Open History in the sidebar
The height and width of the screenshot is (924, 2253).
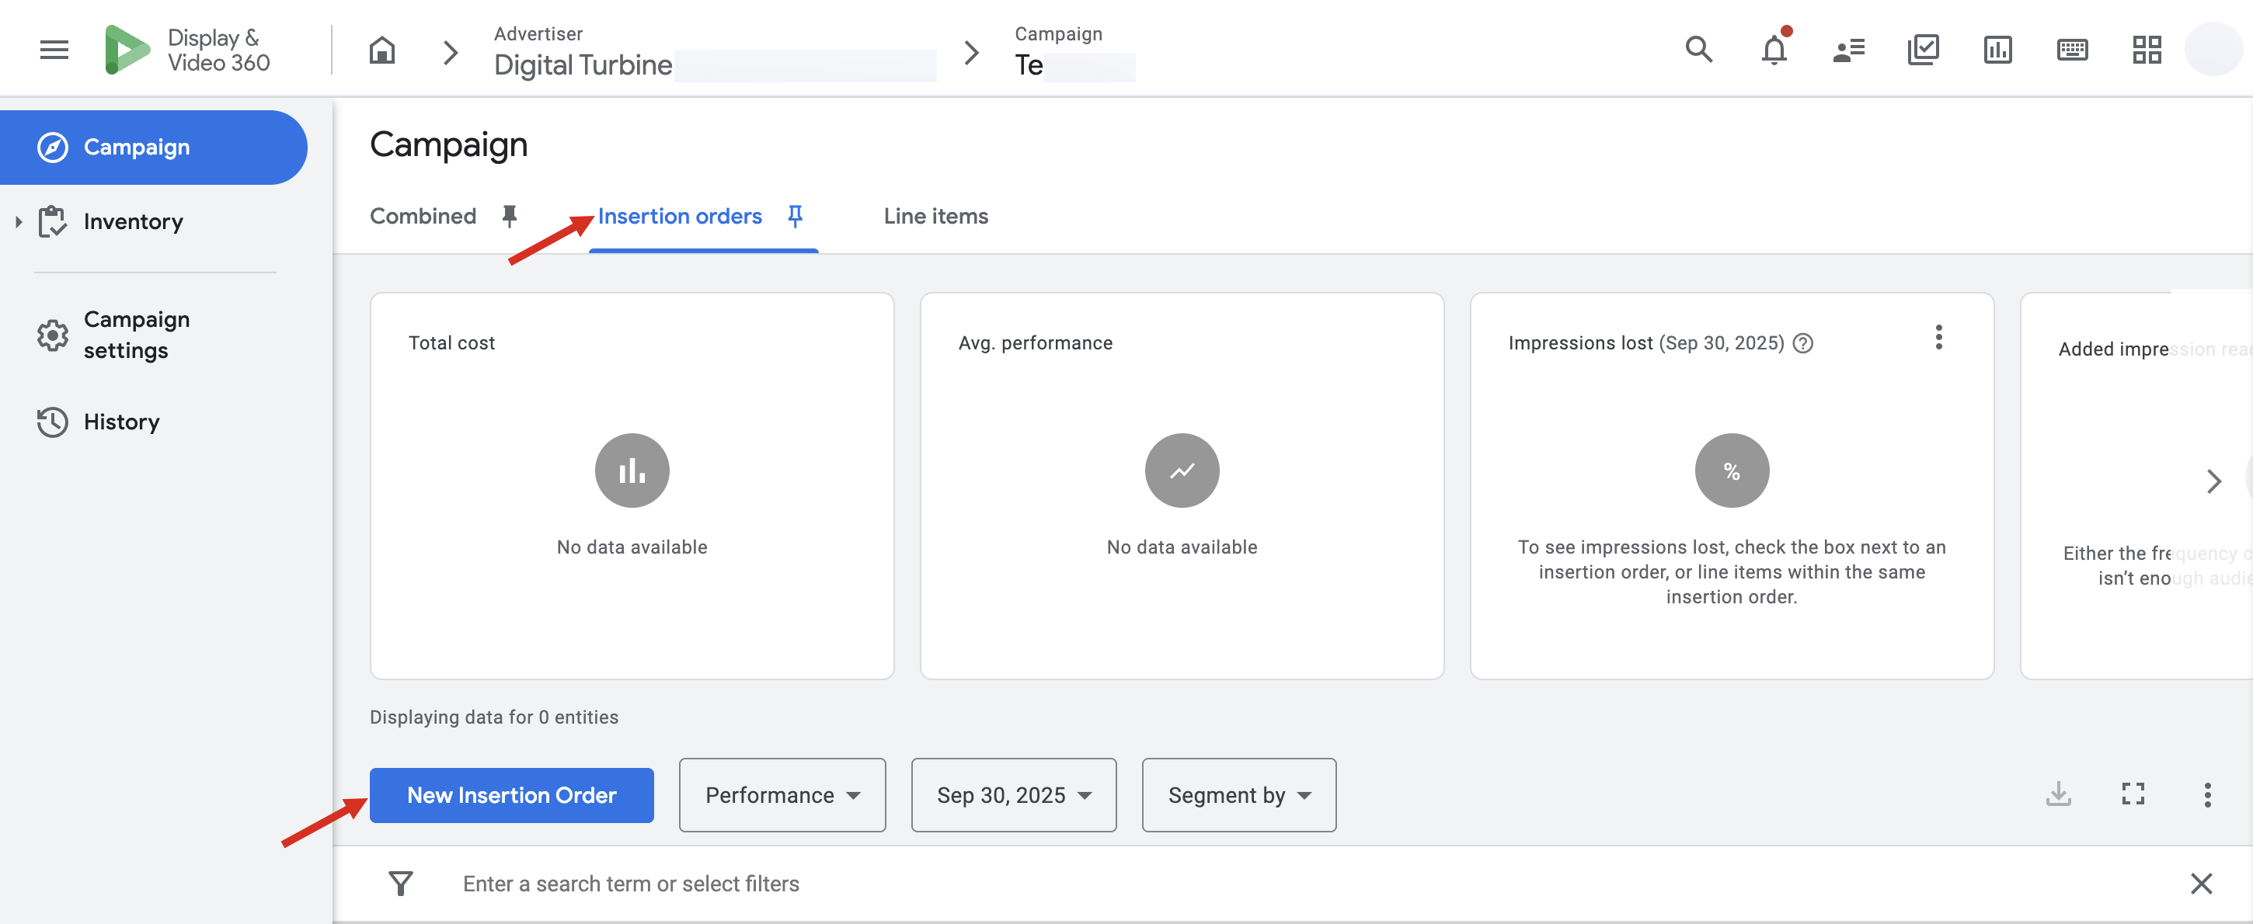coord(121,422)
